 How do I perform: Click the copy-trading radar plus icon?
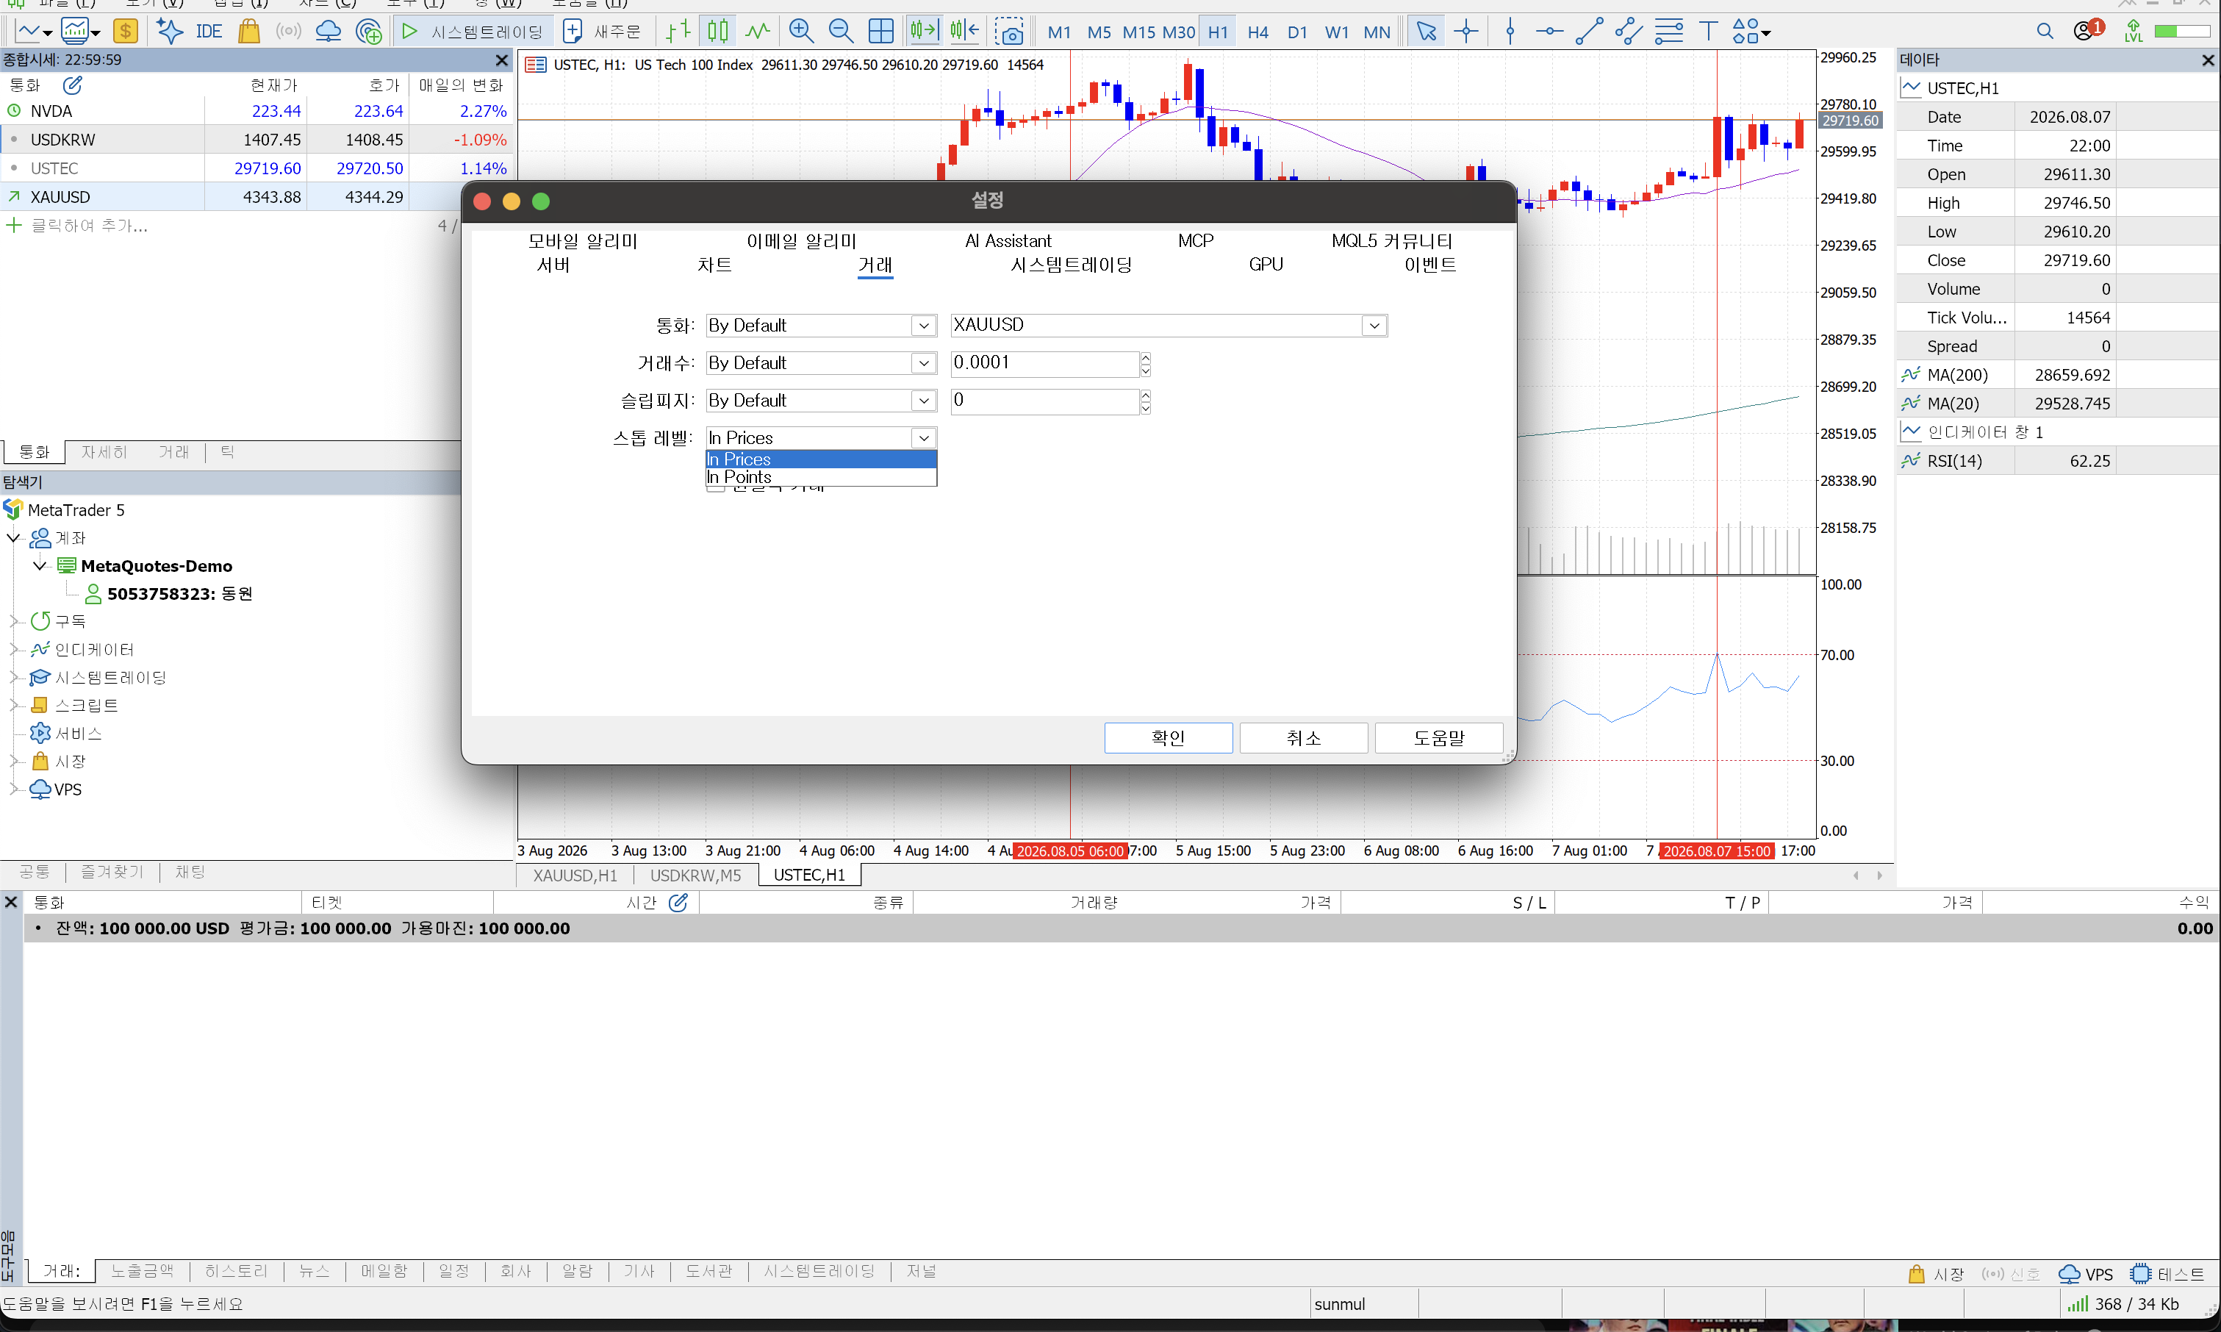tap(369, 32)
